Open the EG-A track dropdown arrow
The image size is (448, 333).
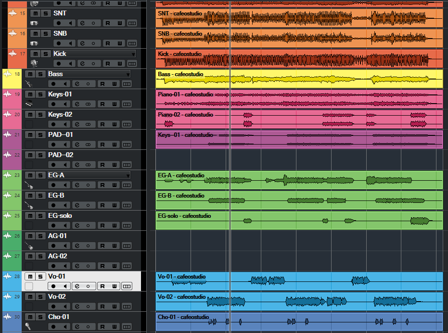tap(128, 175)
